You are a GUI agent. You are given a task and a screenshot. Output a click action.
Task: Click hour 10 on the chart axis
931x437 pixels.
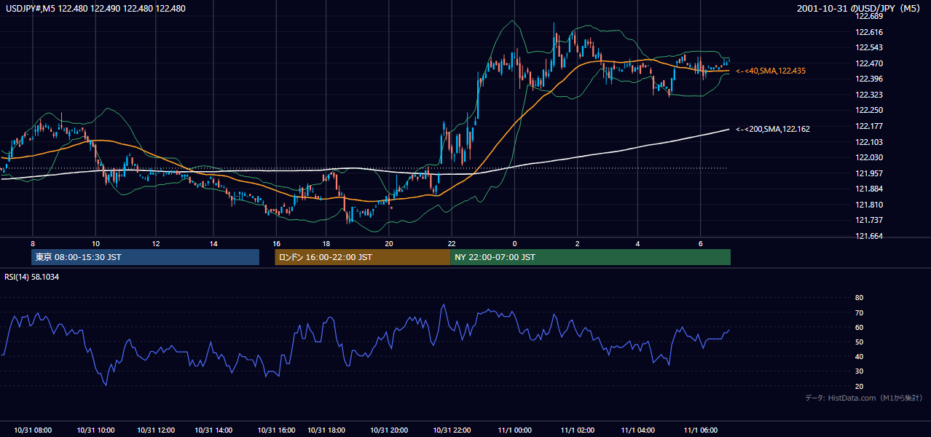(95, 243)
